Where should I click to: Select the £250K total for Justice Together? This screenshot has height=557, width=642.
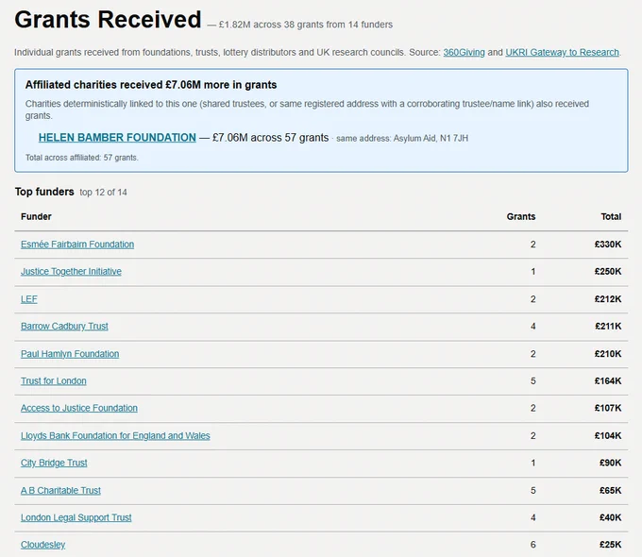pos(608,272)
